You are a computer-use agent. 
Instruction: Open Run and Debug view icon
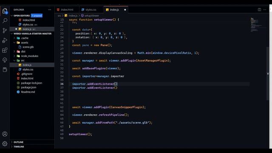point(5,40)
